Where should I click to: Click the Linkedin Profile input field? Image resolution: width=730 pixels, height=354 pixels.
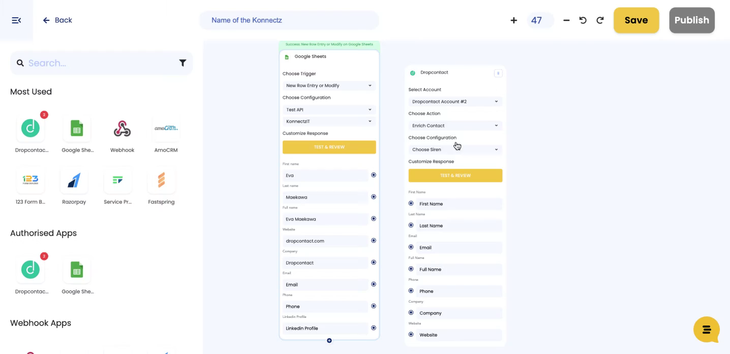[x=325, y=329]
